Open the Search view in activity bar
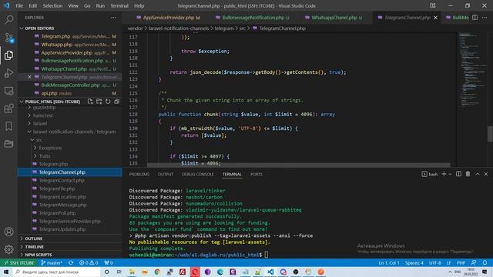 tap(8, 19)
